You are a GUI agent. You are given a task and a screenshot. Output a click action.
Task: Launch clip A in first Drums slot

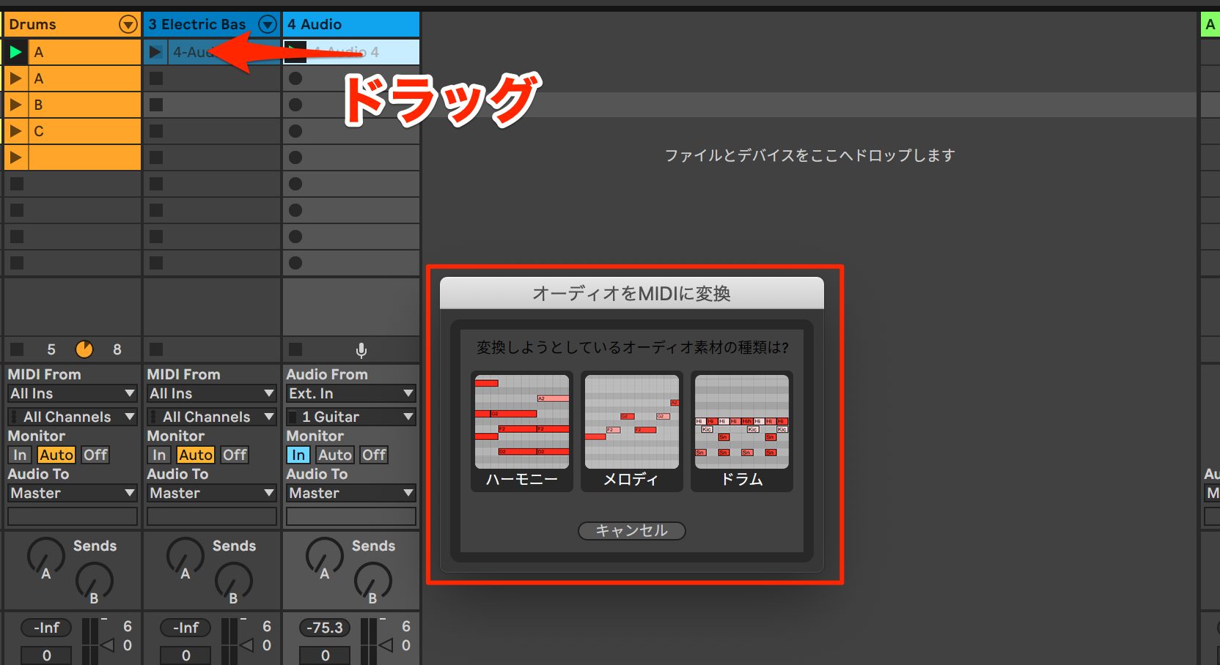pos(15,52)
